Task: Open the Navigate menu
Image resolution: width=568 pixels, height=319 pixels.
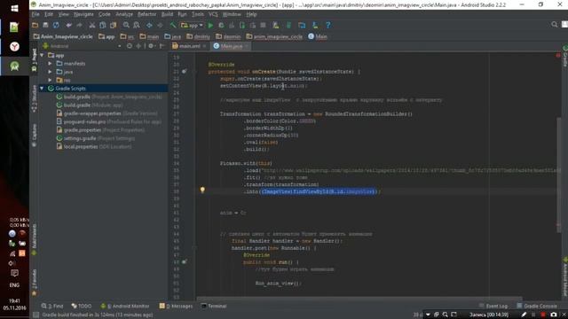Action: (83, 14)
